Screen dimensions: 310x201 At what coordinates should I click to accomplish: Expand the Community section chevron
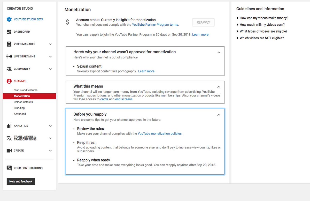tap(50, 69)
